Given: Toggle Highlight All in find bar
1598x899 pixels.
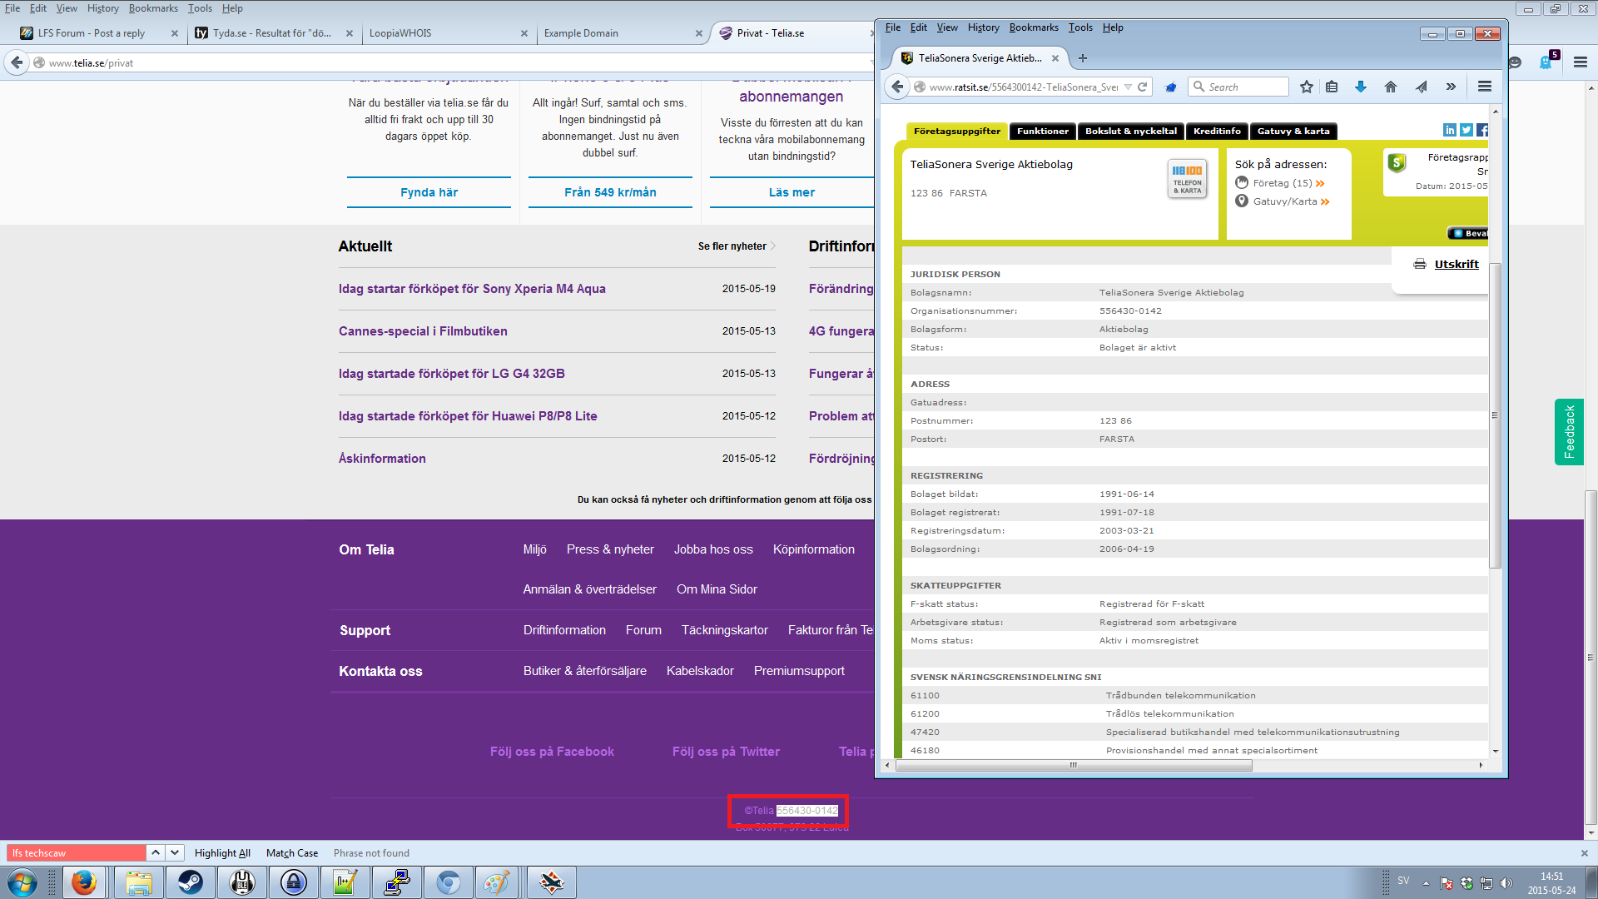Looking at the screenshot, I should [x=222, y=853].
